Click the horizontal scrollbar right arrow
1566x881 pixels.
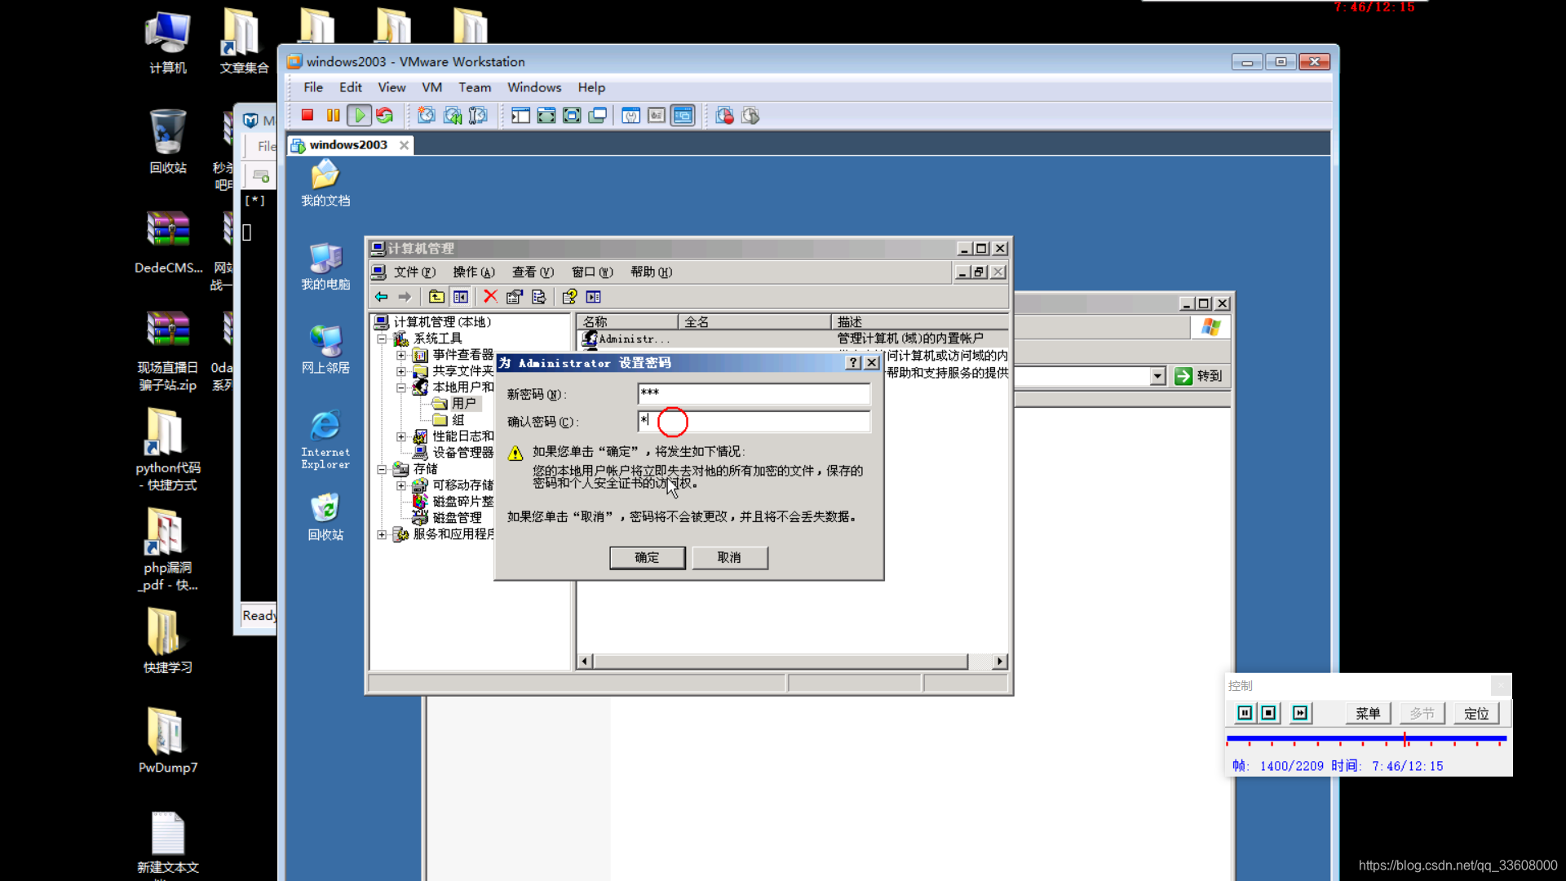pos(1000,662)
